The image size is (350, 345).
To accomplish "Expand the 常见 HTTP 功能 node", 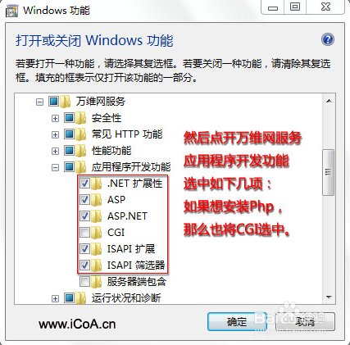I will pos(55,134).
